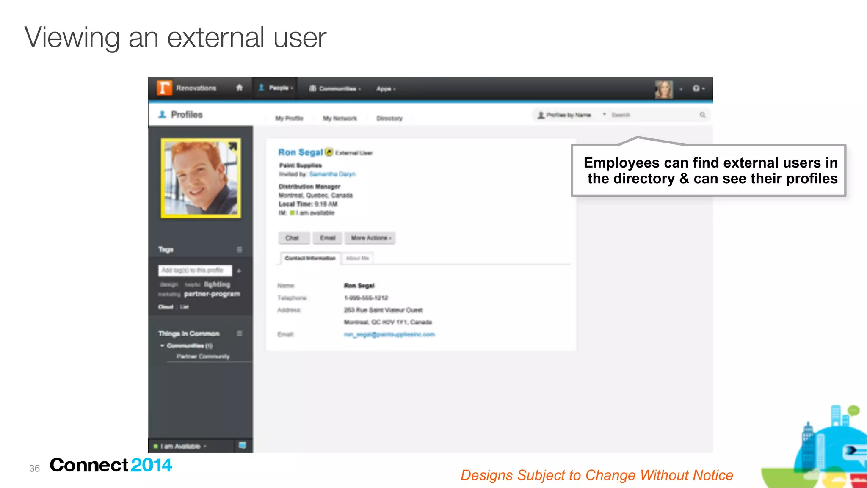Select the lighting tag
867x488 pixels.
217,284
